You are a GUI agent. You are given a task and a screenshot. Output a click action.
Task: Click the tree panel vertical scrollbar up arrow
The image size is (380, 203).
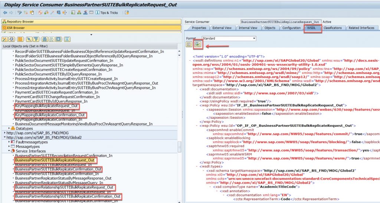[x=179, y=51]
